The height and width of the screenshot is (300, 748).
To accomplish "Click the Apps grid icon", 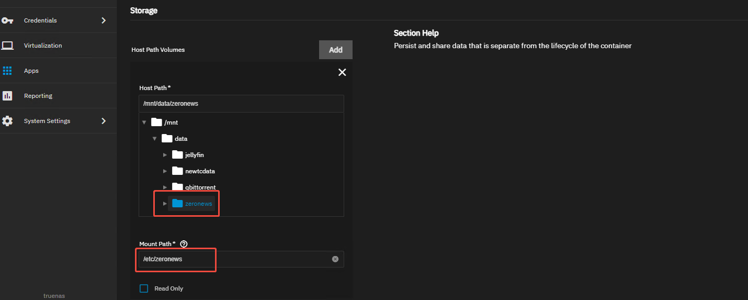I will (7, 71).
